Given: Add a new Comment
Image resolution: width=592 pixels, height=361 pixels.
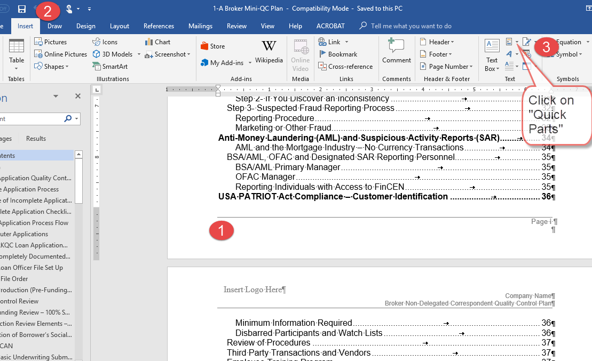Looking at the screenshot, I should click(x=396, y=52).
